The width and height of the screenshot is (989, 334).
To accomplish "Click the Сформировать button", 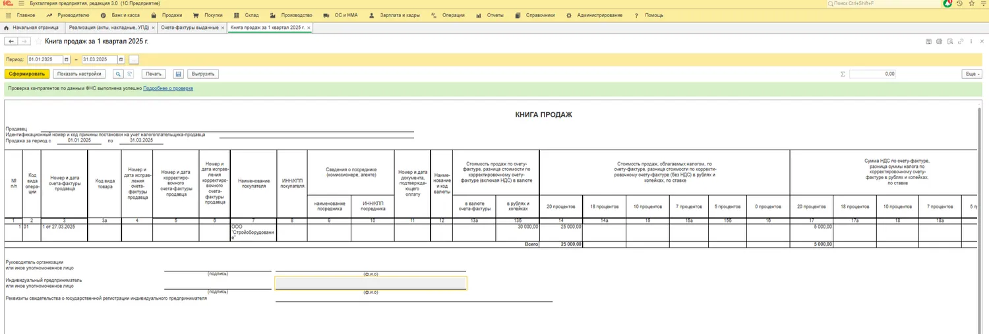I will [27, 74].
